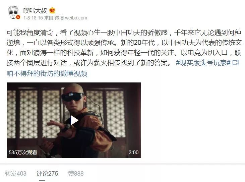The height and width of the screenshot is (182, 245).
Task: Open the 噗嗤大叔 username link
Action: click(35, 11)
